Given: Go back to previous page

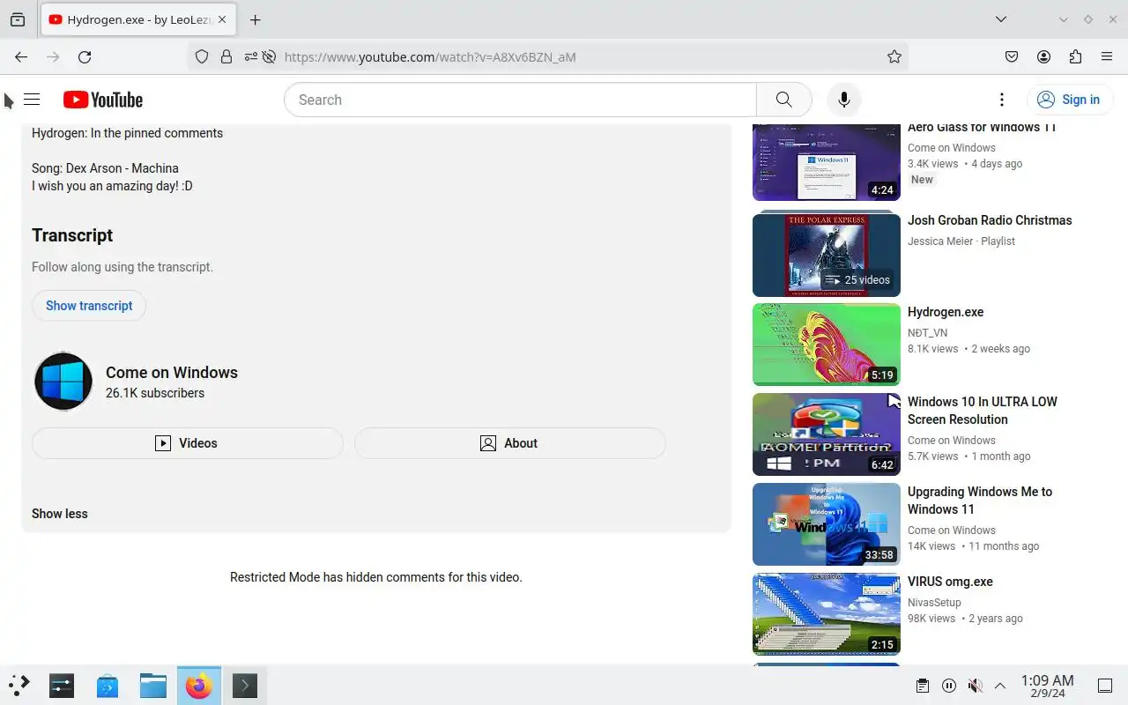Looking at the screenshot, I should coord(21,56).
